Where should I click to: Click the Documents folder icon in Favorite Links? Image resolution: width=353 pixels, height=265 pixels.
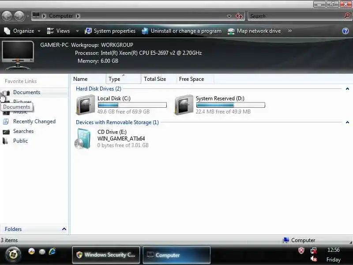click(x=6, y=93)
